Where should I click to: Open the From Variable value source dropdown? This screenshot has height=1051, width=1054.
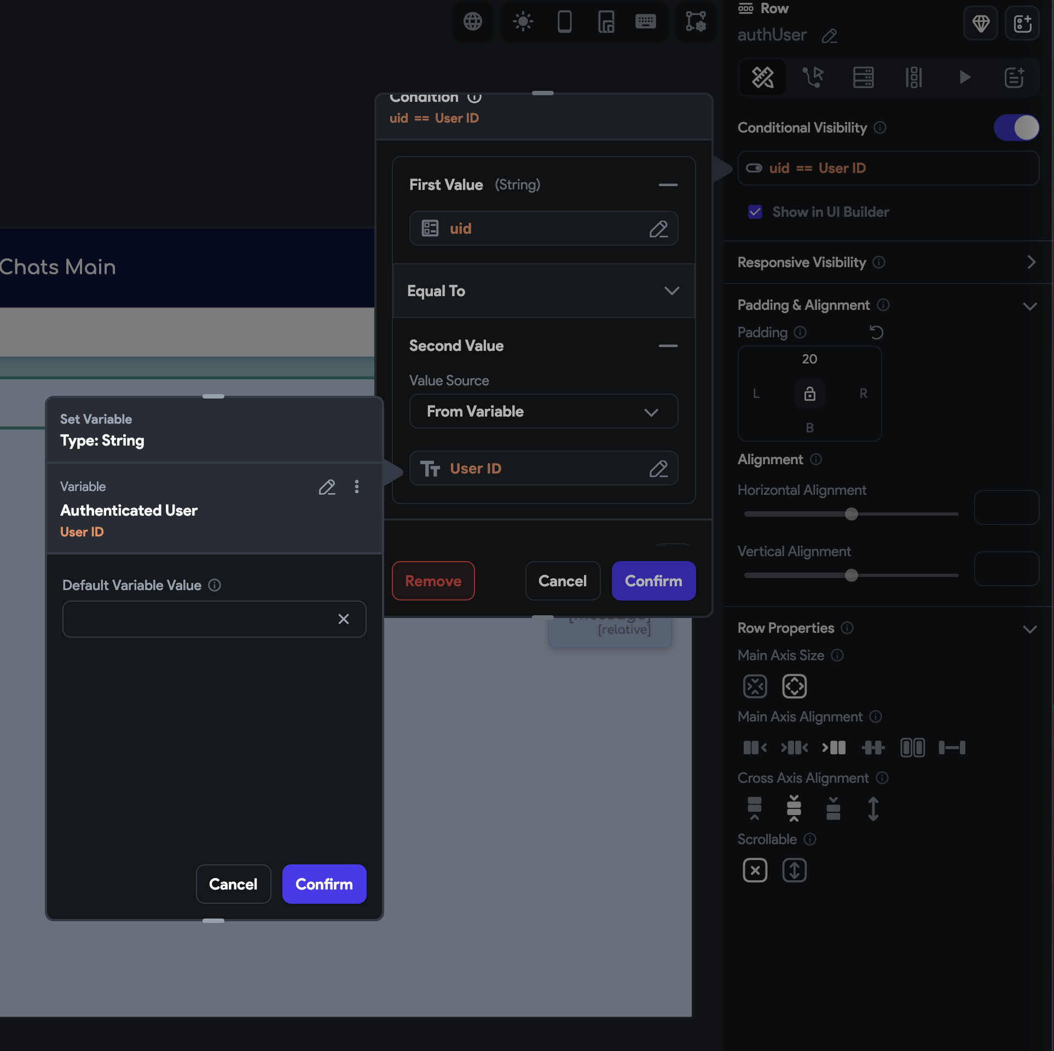[x=543, y=412]
